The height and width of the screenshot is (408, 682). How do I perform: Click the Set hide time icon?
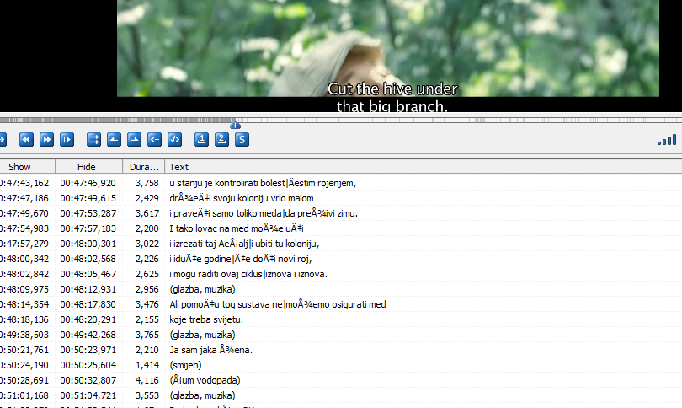134,140
